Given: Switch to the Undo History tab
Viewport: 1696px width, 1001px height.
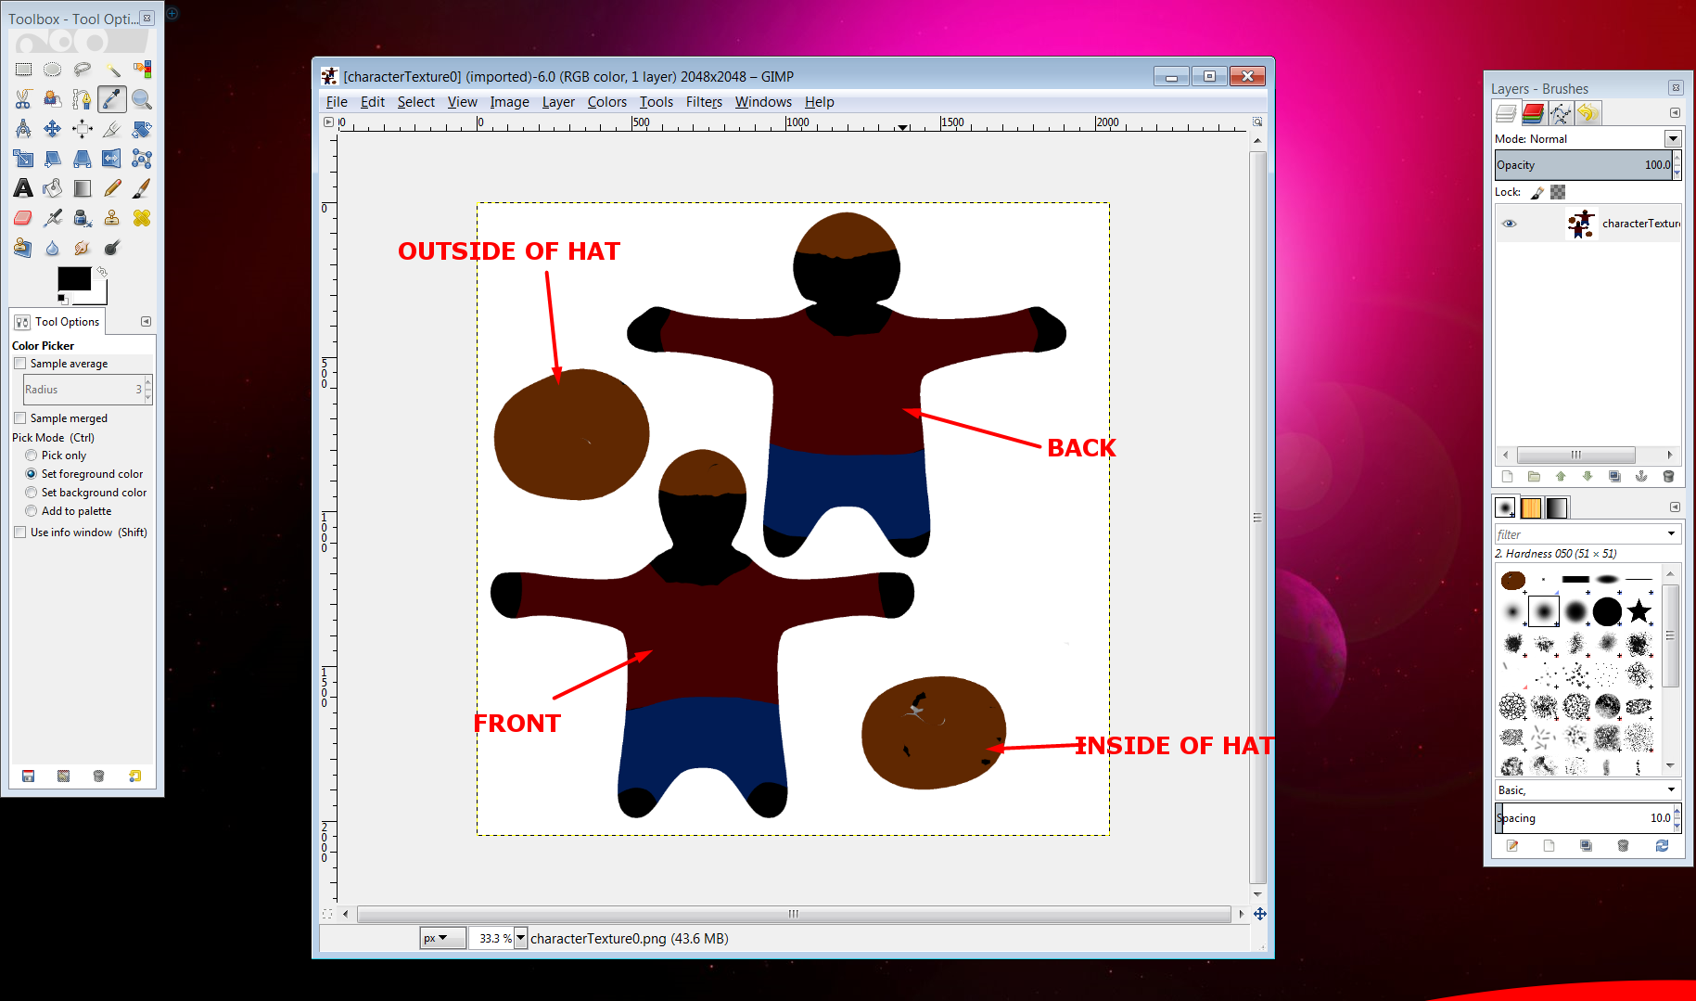Looking at the screenshot, I should 1588,113.
